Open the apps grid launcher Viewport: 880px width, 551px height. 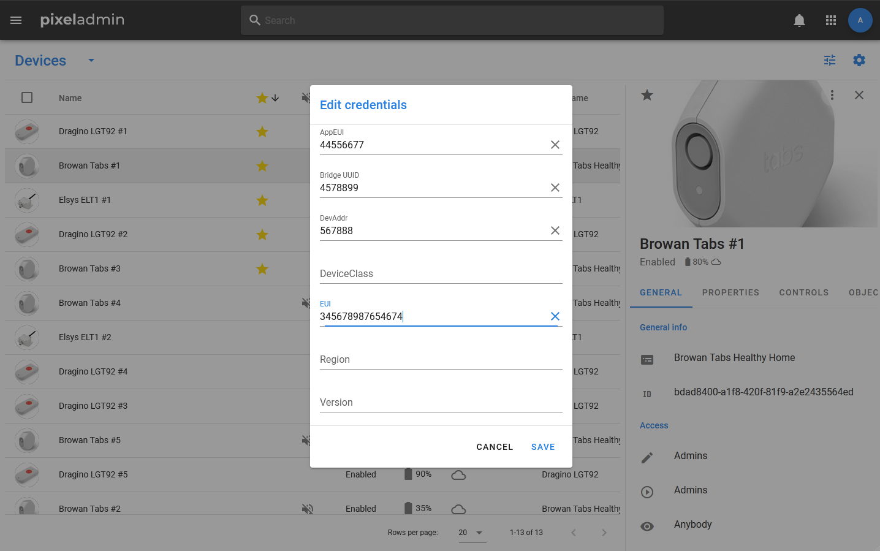click(831, 20)
